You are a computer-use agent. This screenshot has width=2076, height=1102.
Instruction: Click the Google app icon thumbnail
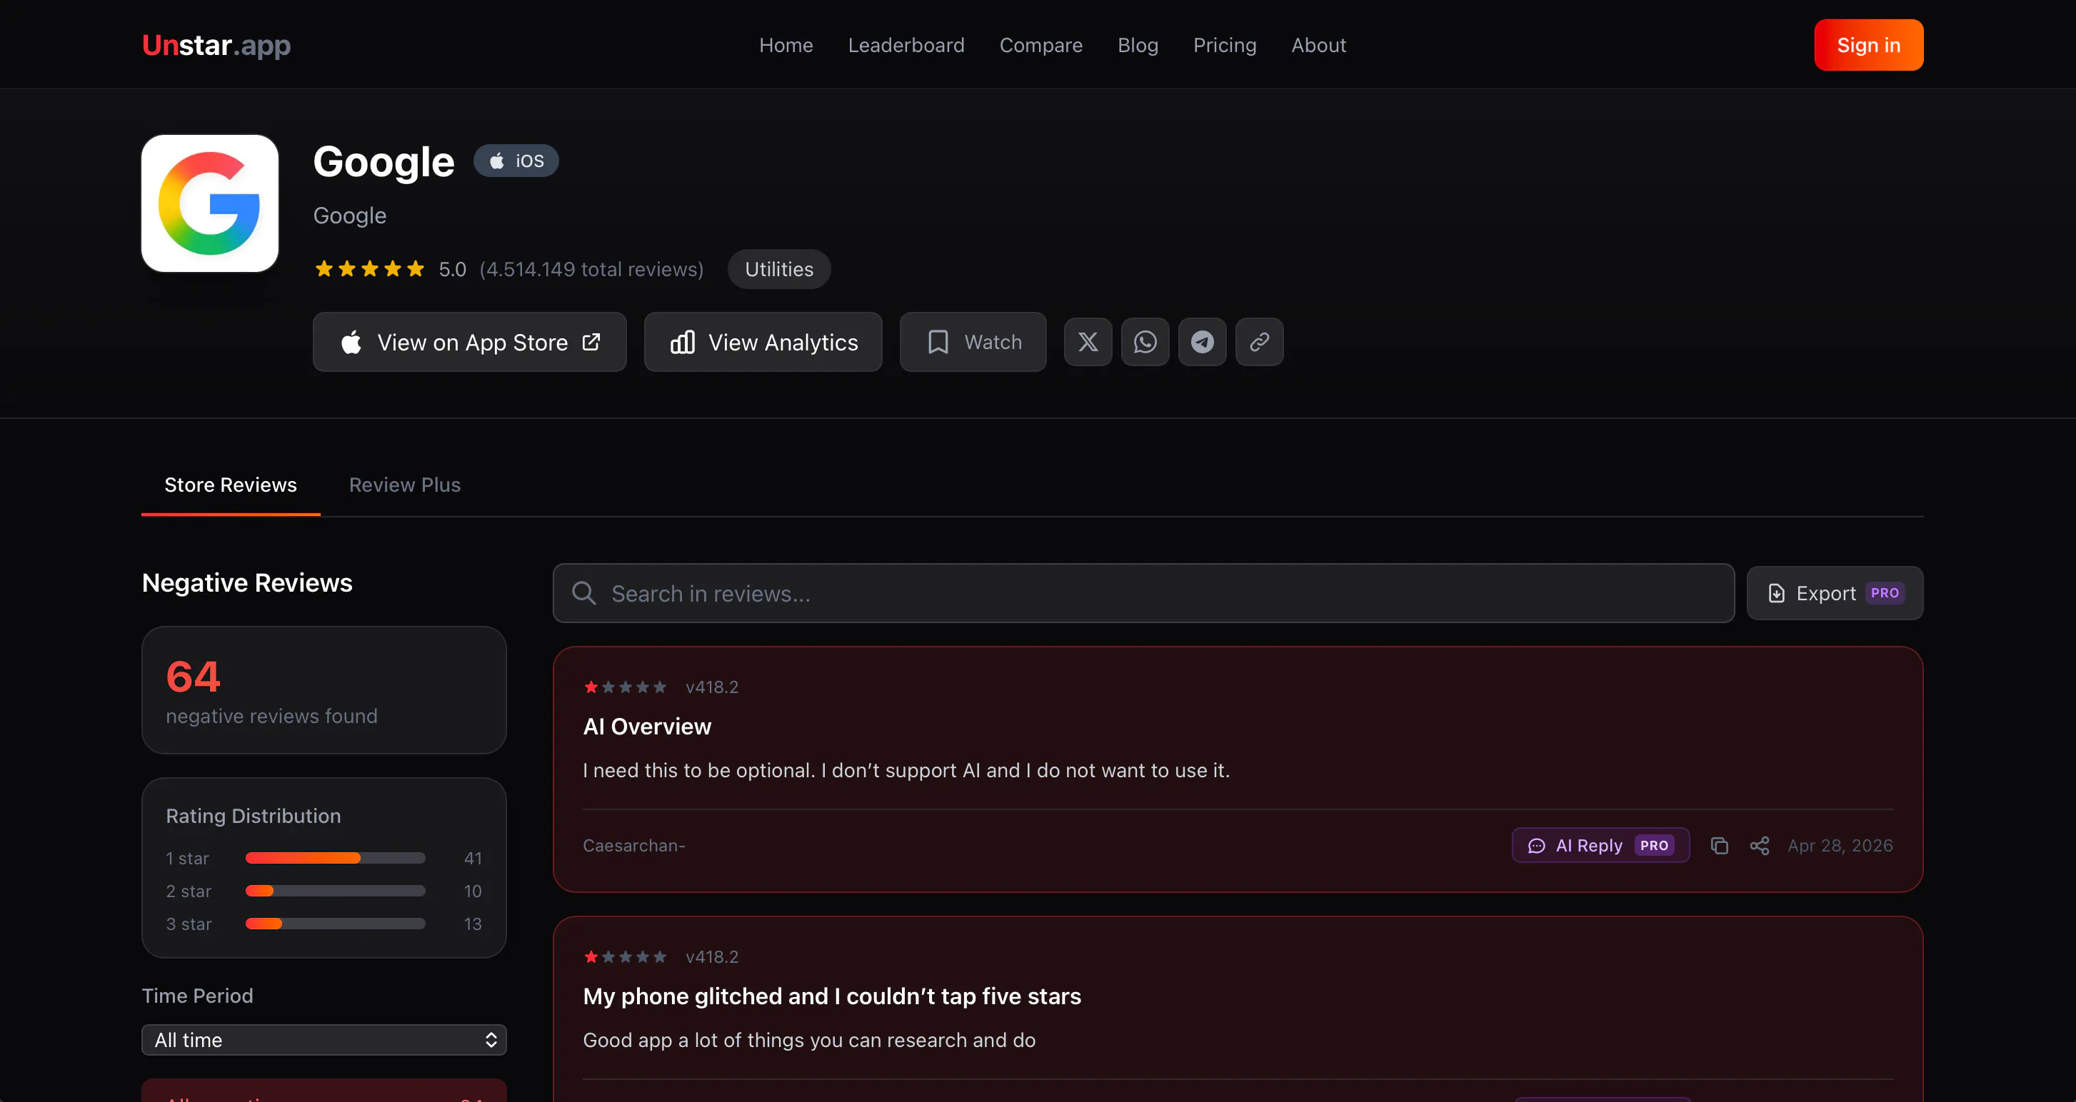click(209, 203)
